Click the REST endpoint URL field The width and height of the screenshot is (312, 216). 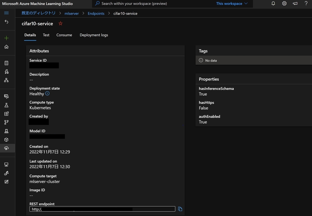coord(102,209)
